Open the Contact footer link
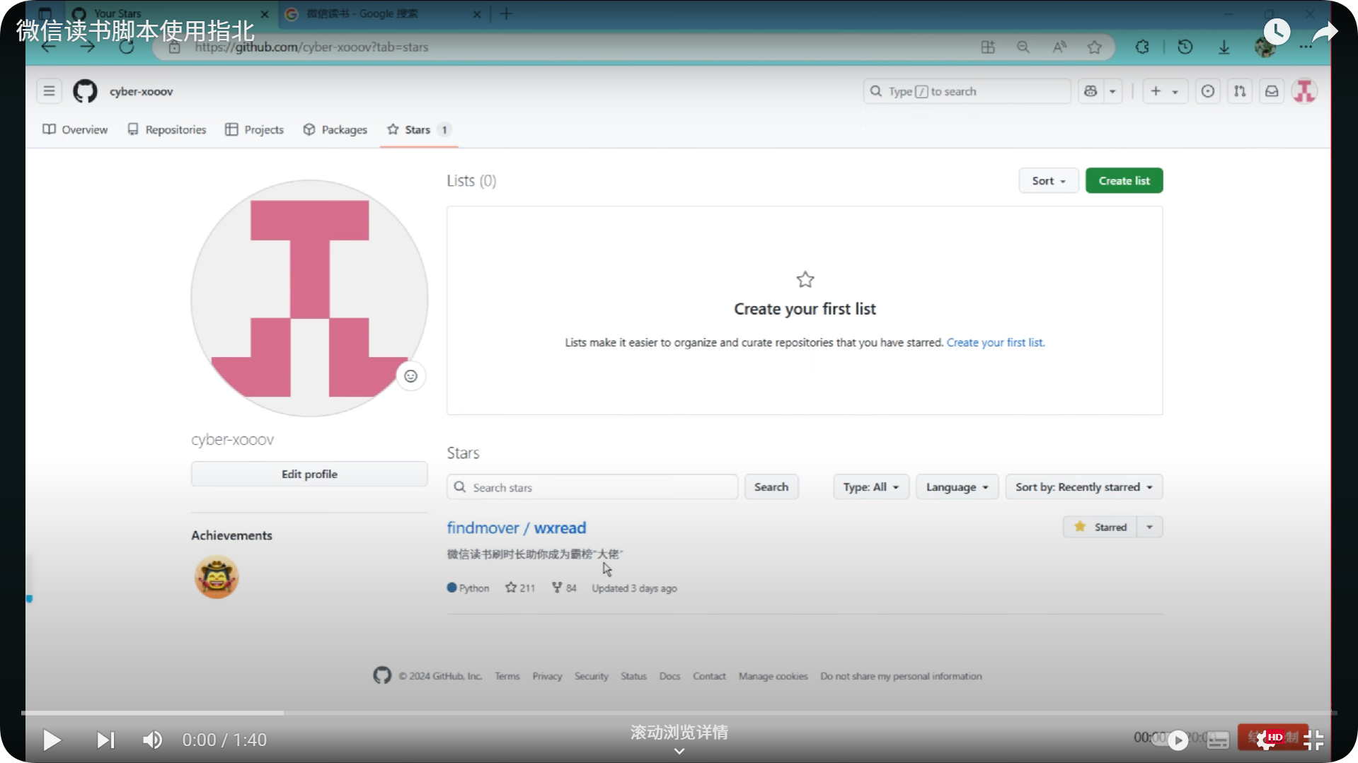1358x763 pixels. 709,677
